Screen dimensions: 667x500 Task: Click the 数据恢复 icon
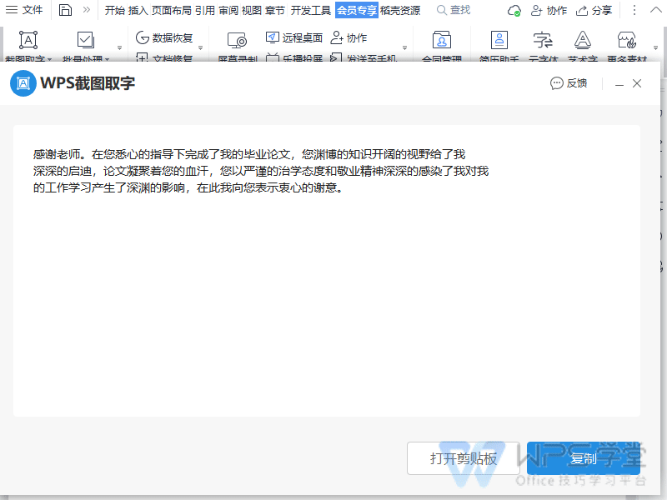click(142, 37)
